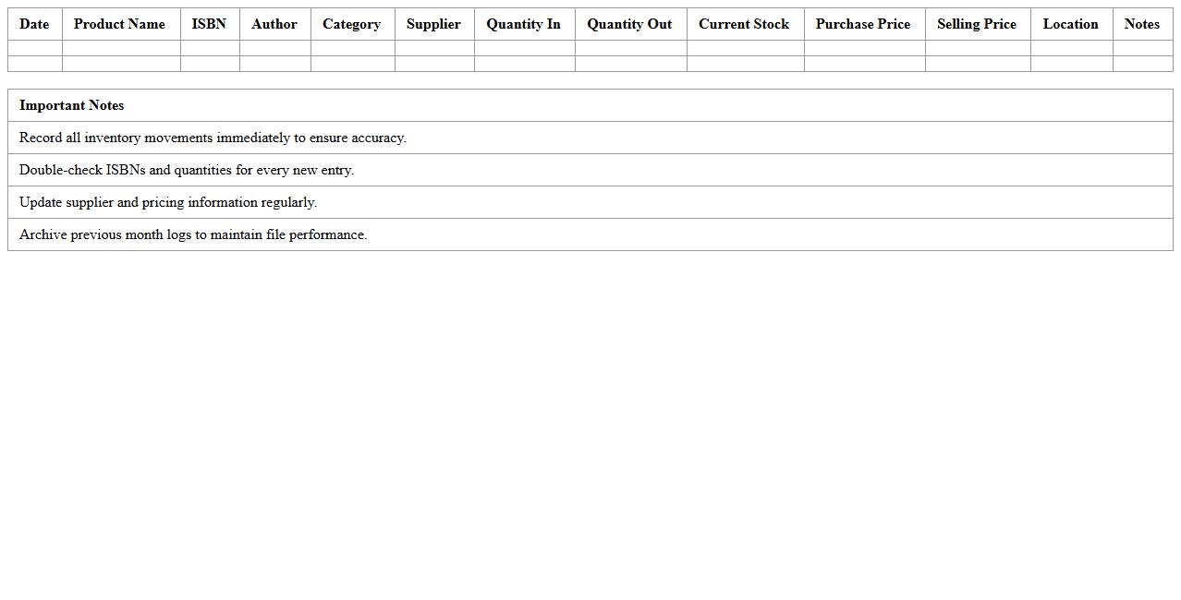Select the Purchase Price column header

[x=863, y=24]
